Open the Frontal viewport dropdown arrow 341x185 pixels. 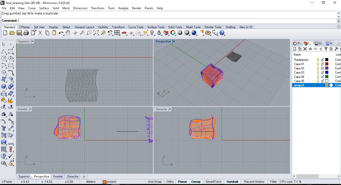pos(30,109)
